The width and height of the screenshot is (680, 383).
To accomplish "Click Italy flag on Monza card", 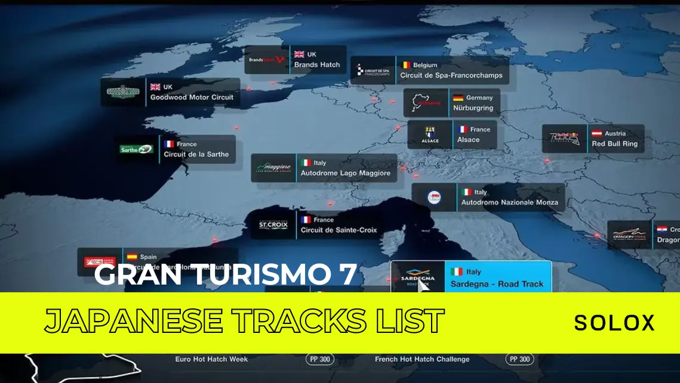I will coord(467,192).
